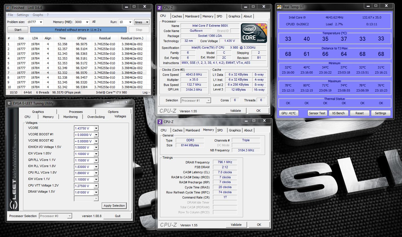The height and width of the screenshot is (237, 402).
Task: Open the 'times' unit dropdown in LinX
Action: [x=142, y=22]
